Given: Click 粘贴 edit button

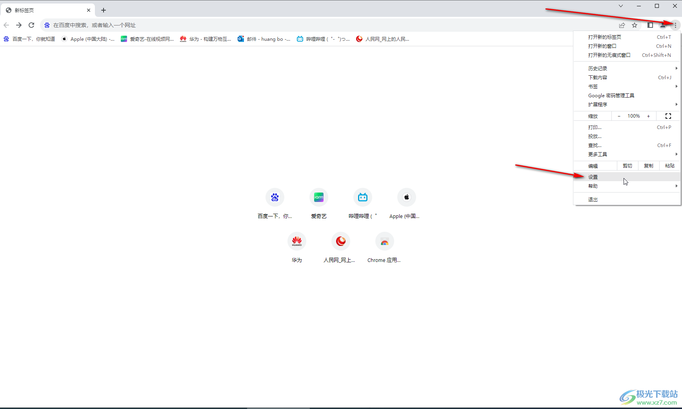Looking at the screenshot, I should click(670, 166).
